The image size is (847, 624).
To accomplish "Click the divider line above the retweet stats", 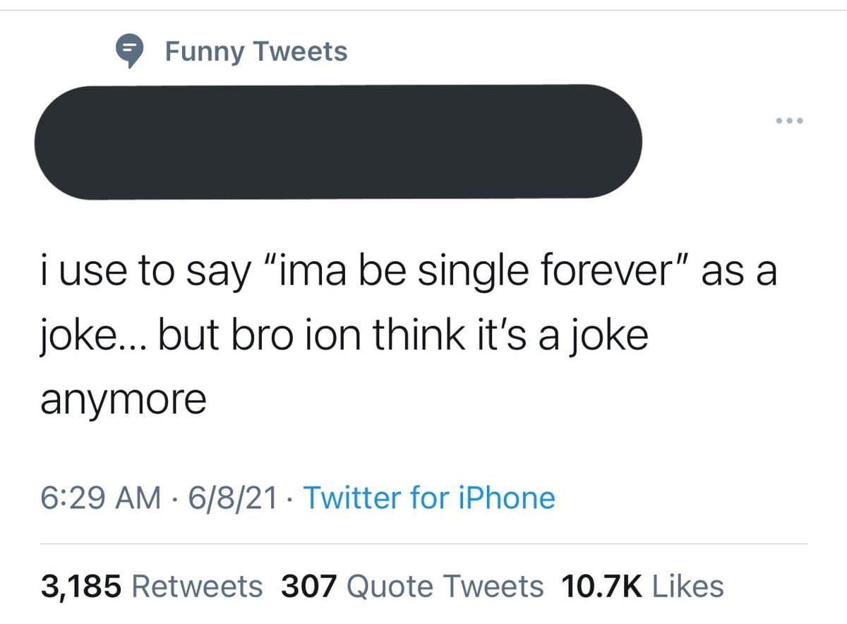I will point(423,544).
